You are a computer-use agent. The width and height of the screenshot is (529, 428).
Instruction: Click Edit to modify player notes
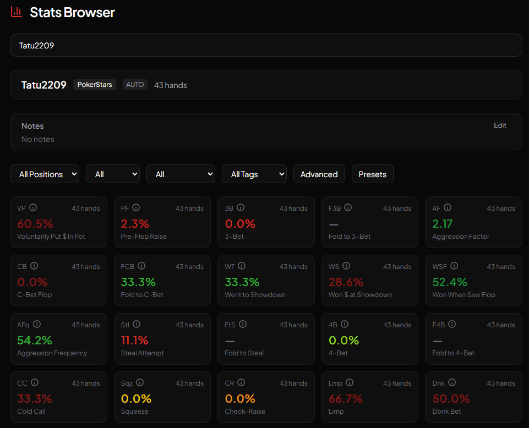499,125
